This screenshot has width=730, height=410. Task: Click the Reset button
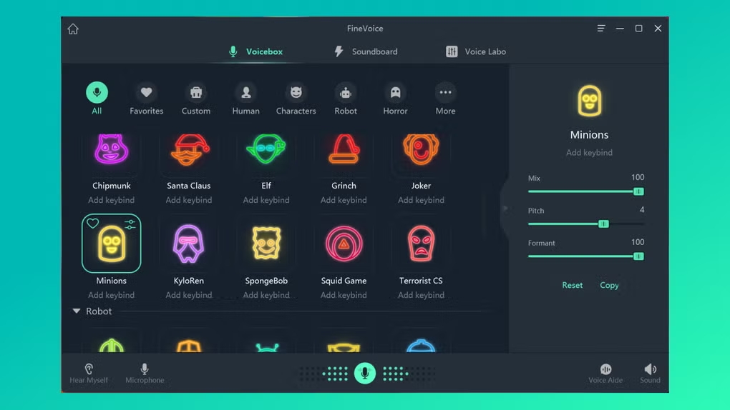[x=572, y=285]
